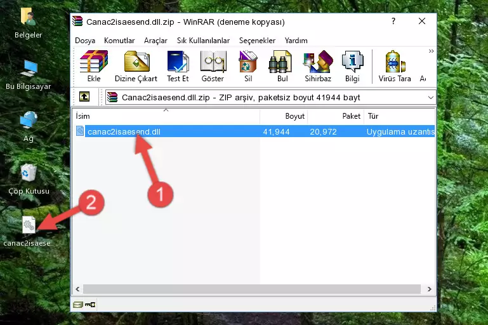This screenshot has height=325, width=488.
Task: Select the Ağ network desktop icon
Action: 29,127
